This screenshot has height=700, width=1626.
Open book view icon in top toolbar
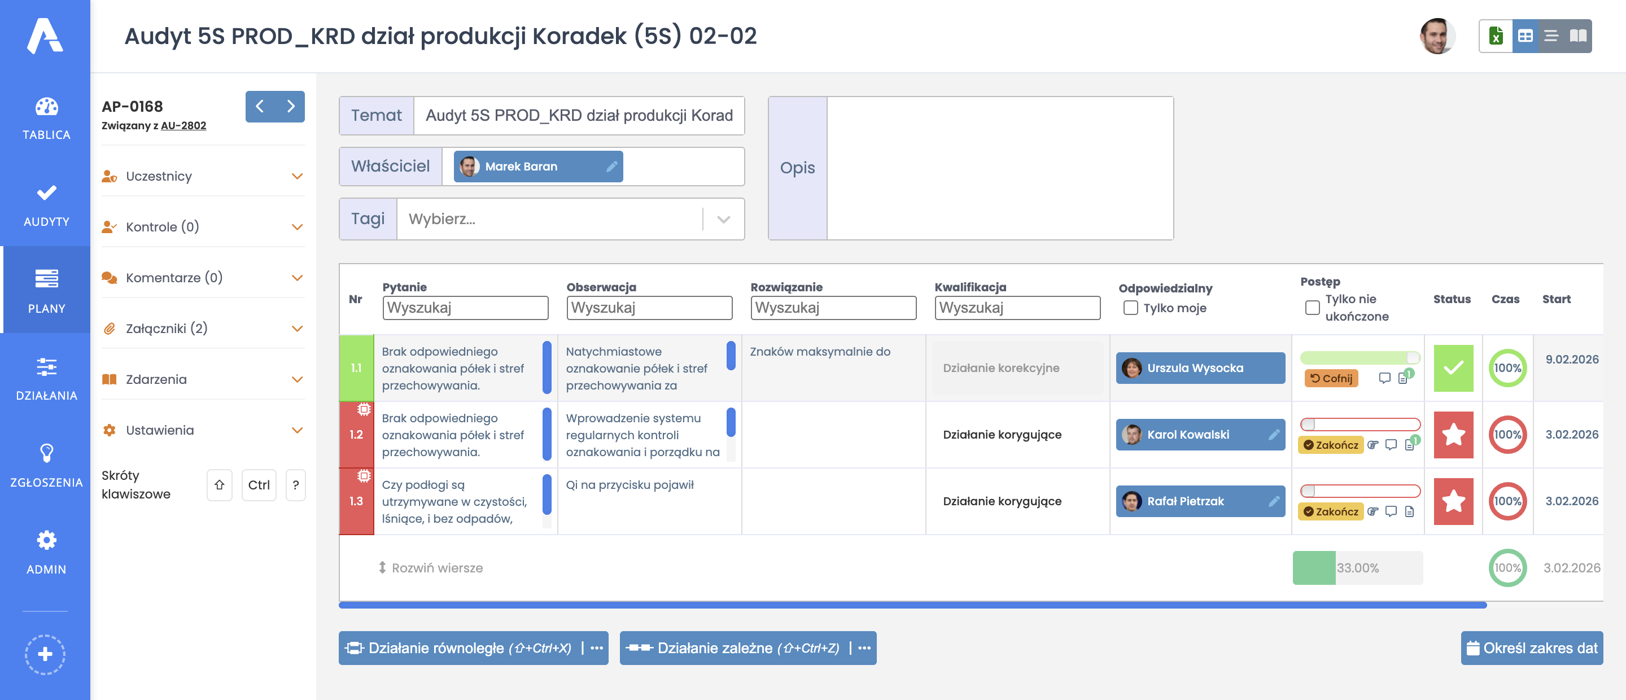[1578, 36]
